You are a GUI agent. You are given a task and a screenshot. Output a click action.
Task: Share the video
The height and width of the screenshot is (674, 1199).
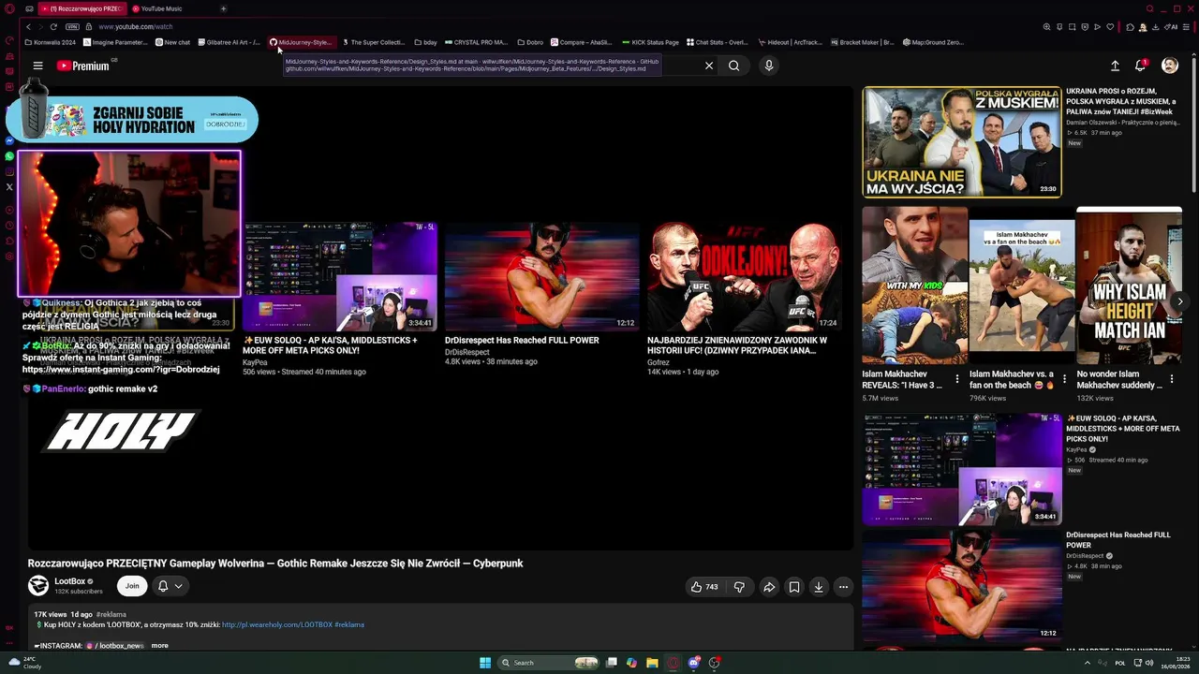click(769, 587)
